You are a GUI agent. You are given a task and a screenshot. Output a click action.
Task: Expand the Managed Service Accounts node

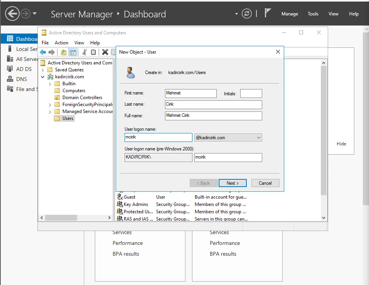click(50, 112)
